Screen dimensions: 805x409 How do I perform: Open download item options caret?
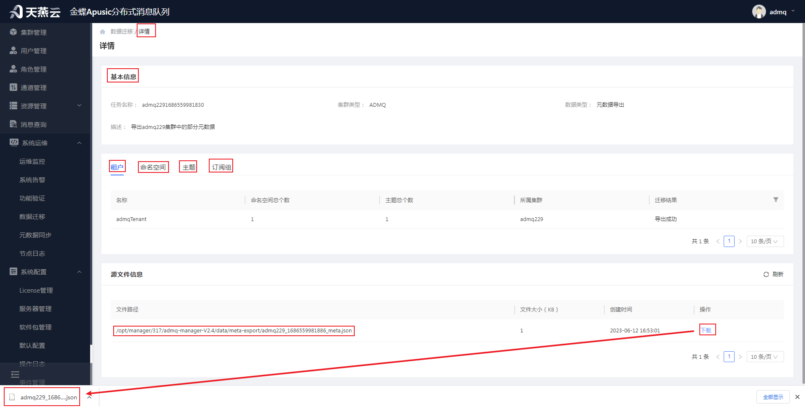click(x=89, y=397)
